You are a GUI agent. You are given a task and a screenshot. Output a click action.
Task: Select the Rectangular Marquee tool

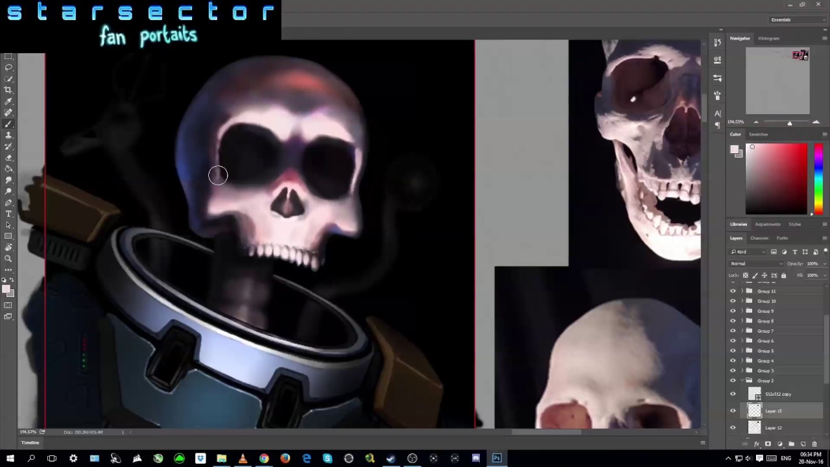[8, 56]
